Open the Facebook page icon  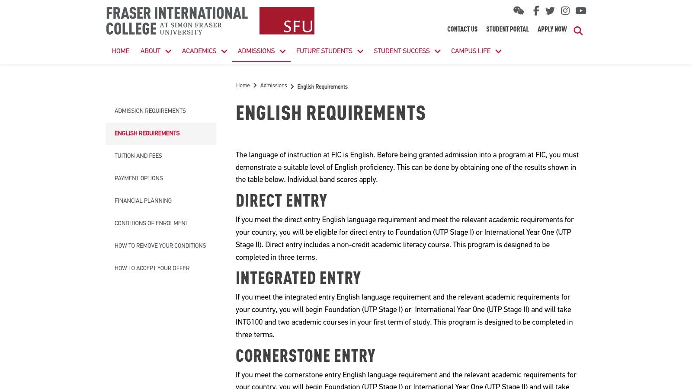tap(536, 11)
